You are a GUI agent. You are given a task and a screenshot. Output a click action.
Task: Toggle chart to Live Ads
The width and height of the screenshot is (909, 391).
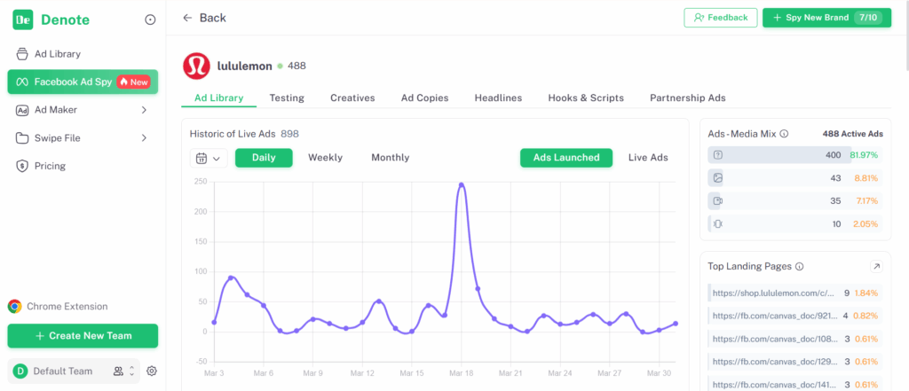(648, 158)
